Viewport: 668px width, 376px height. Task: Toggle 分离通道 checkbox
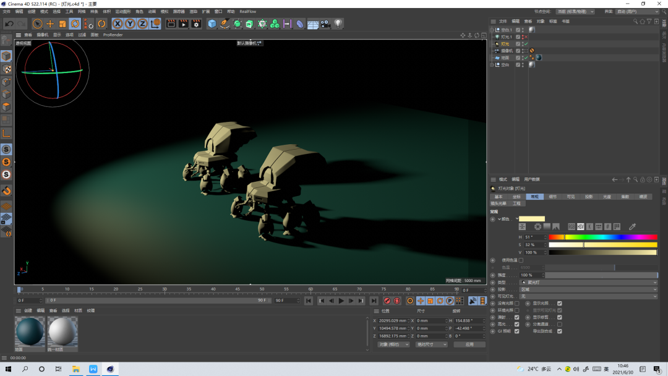[559, 324]
